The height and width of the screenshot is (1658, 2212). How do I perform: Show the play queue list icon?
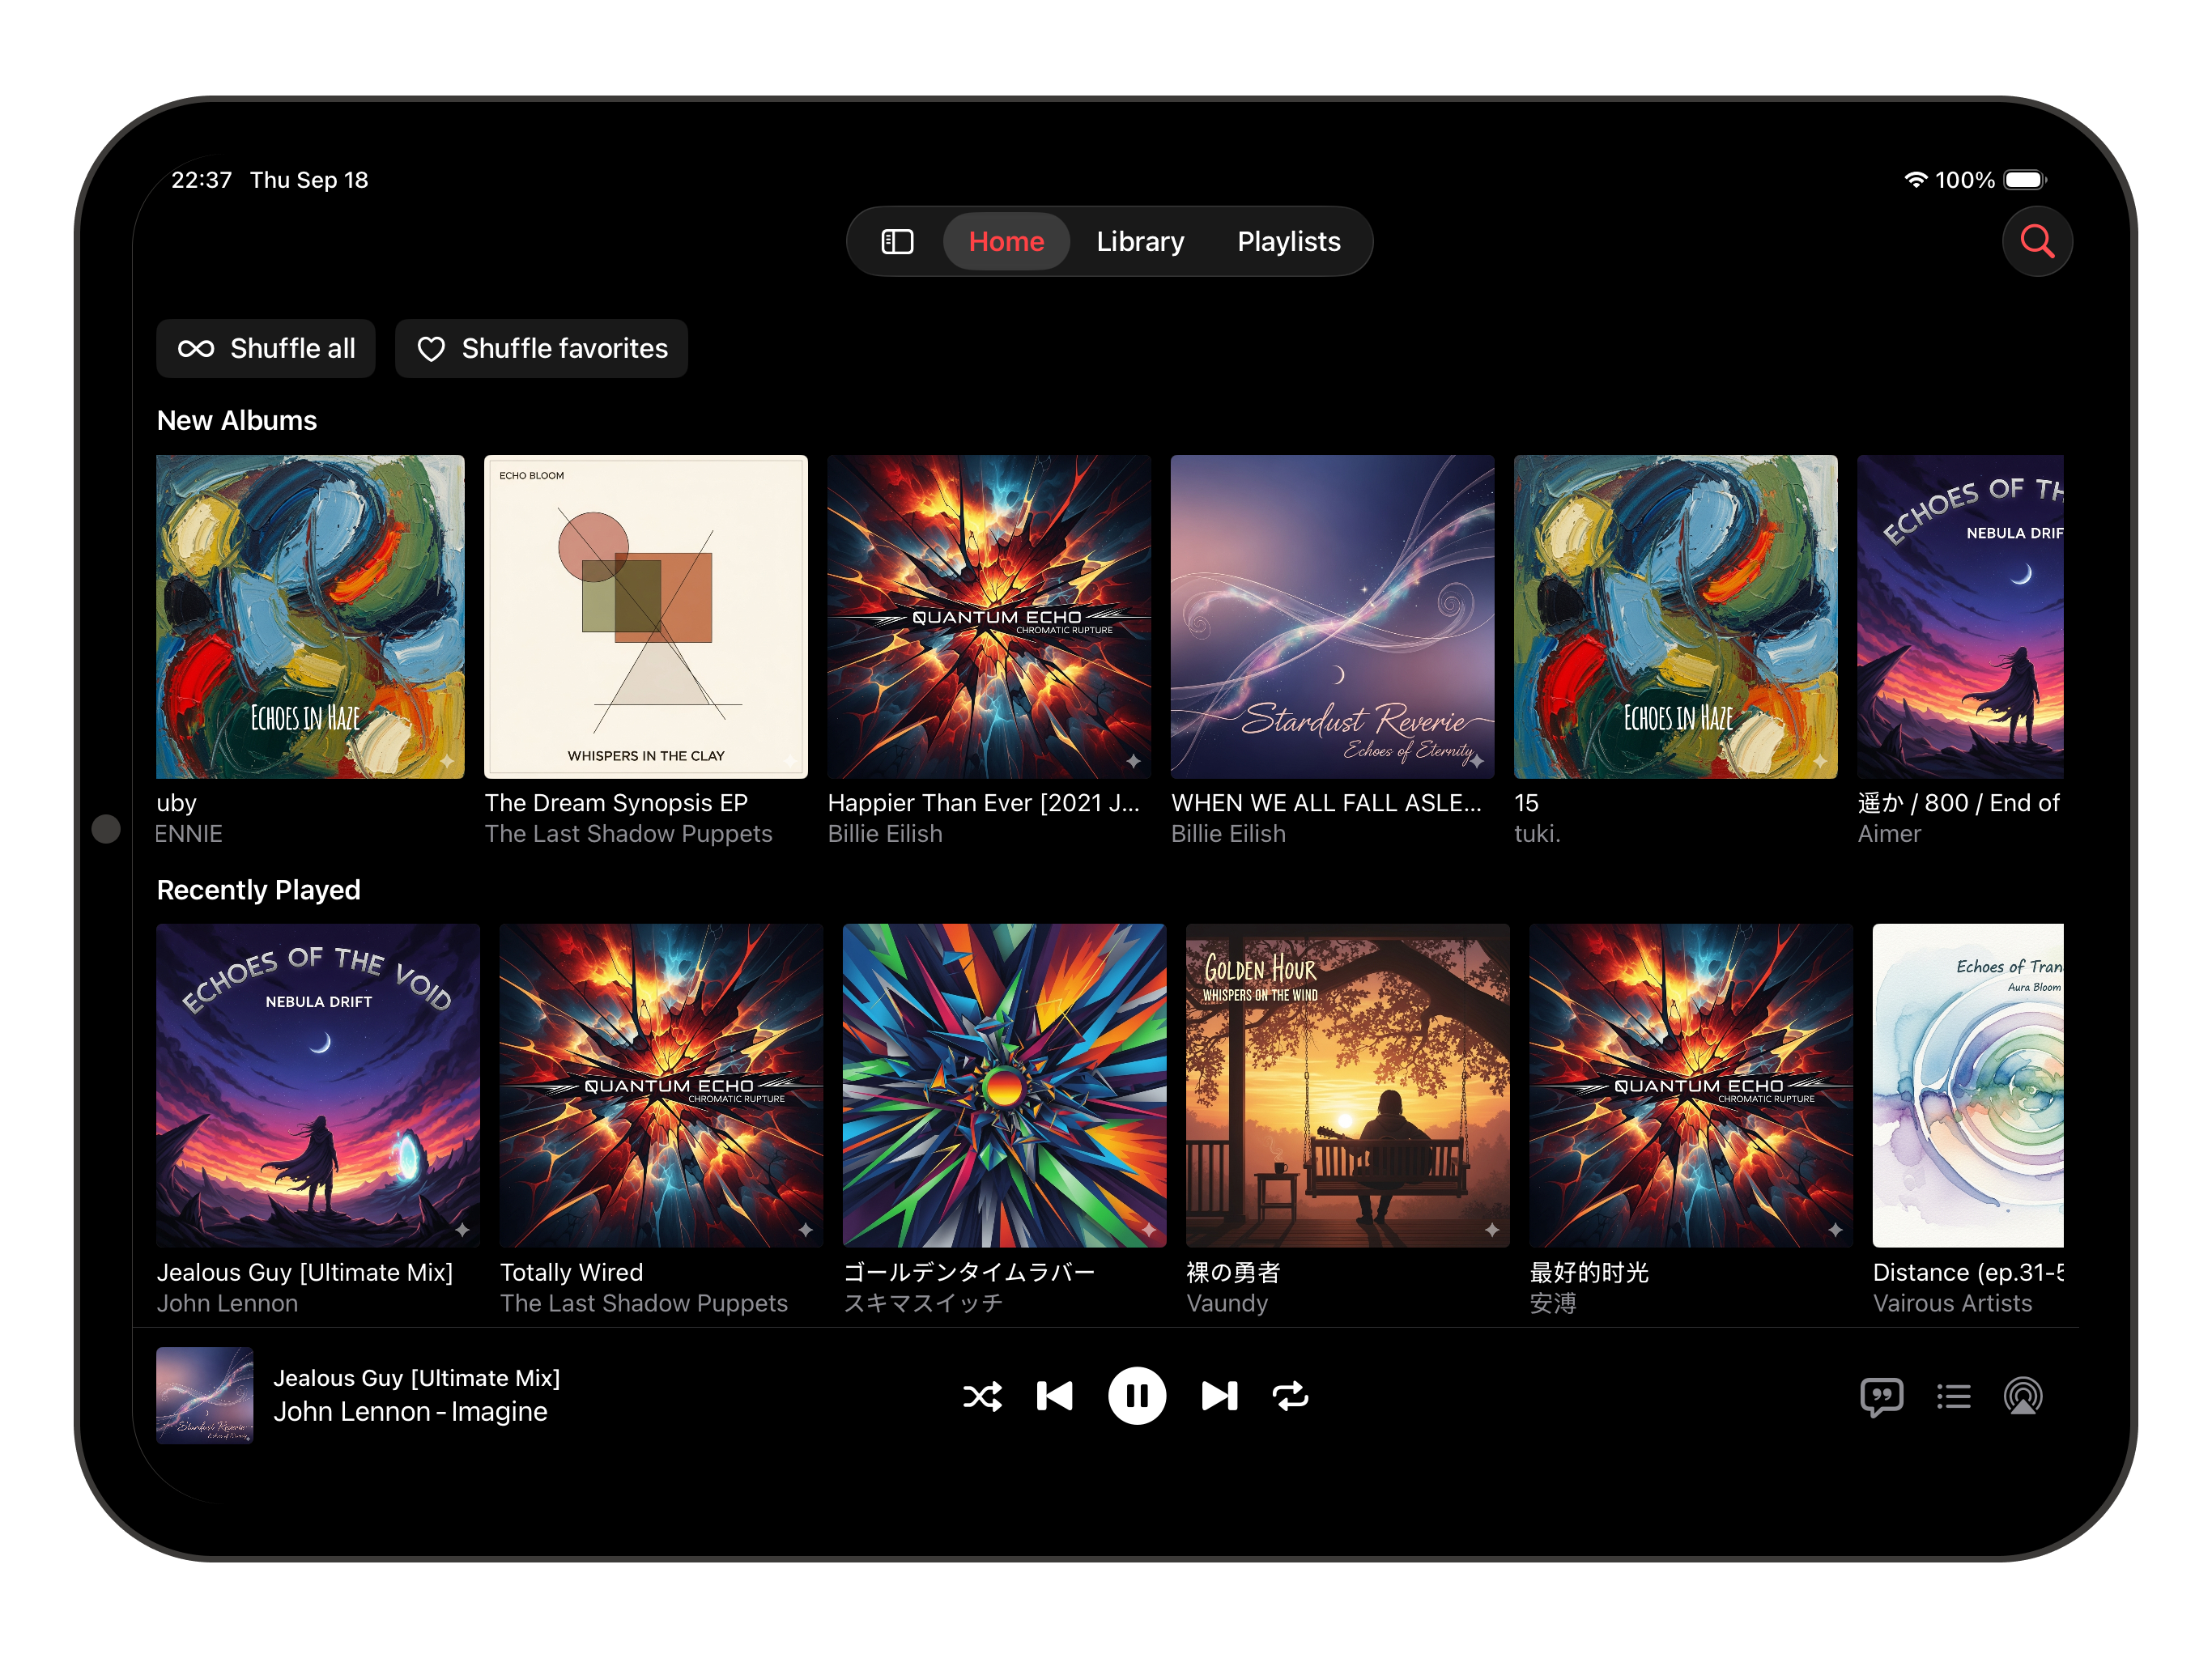(1953, 1396)
